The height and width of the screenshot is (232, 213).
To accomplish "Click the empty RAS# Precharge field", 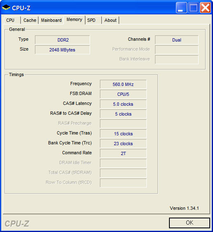I will tap(123, 124).
